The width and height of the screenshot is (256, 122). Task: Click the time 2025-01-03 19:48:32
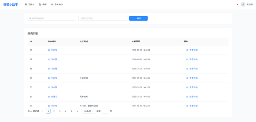pos(141,97)
